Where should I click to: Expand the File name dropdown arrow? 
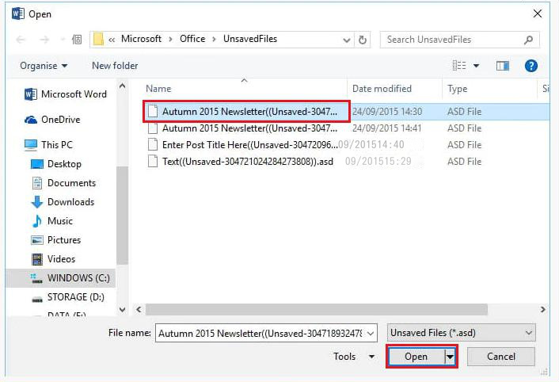[371, 334]
